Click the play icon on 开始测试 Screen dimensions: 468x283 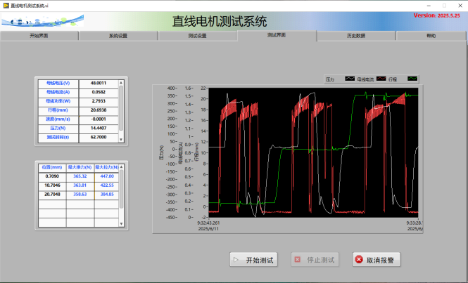point(236,260)
